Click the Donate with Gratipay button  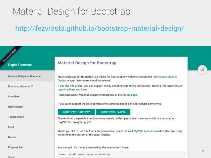click(76, 112)
